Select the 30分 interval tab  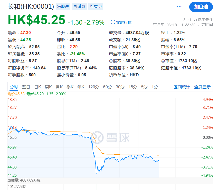point(120,87)
